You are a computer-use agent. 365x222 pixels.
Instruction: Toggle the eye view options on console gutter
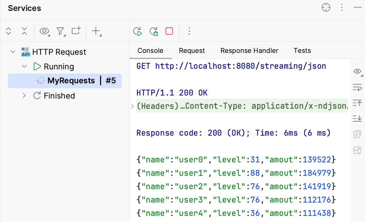click(357, 71)
